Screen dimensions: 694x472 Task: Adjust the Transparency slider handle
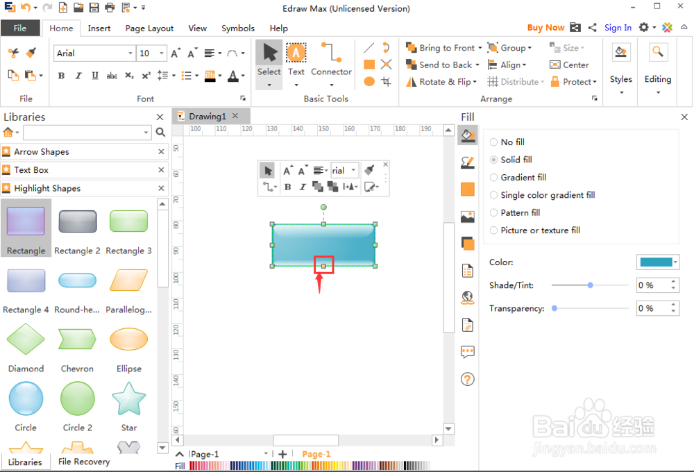554,308
